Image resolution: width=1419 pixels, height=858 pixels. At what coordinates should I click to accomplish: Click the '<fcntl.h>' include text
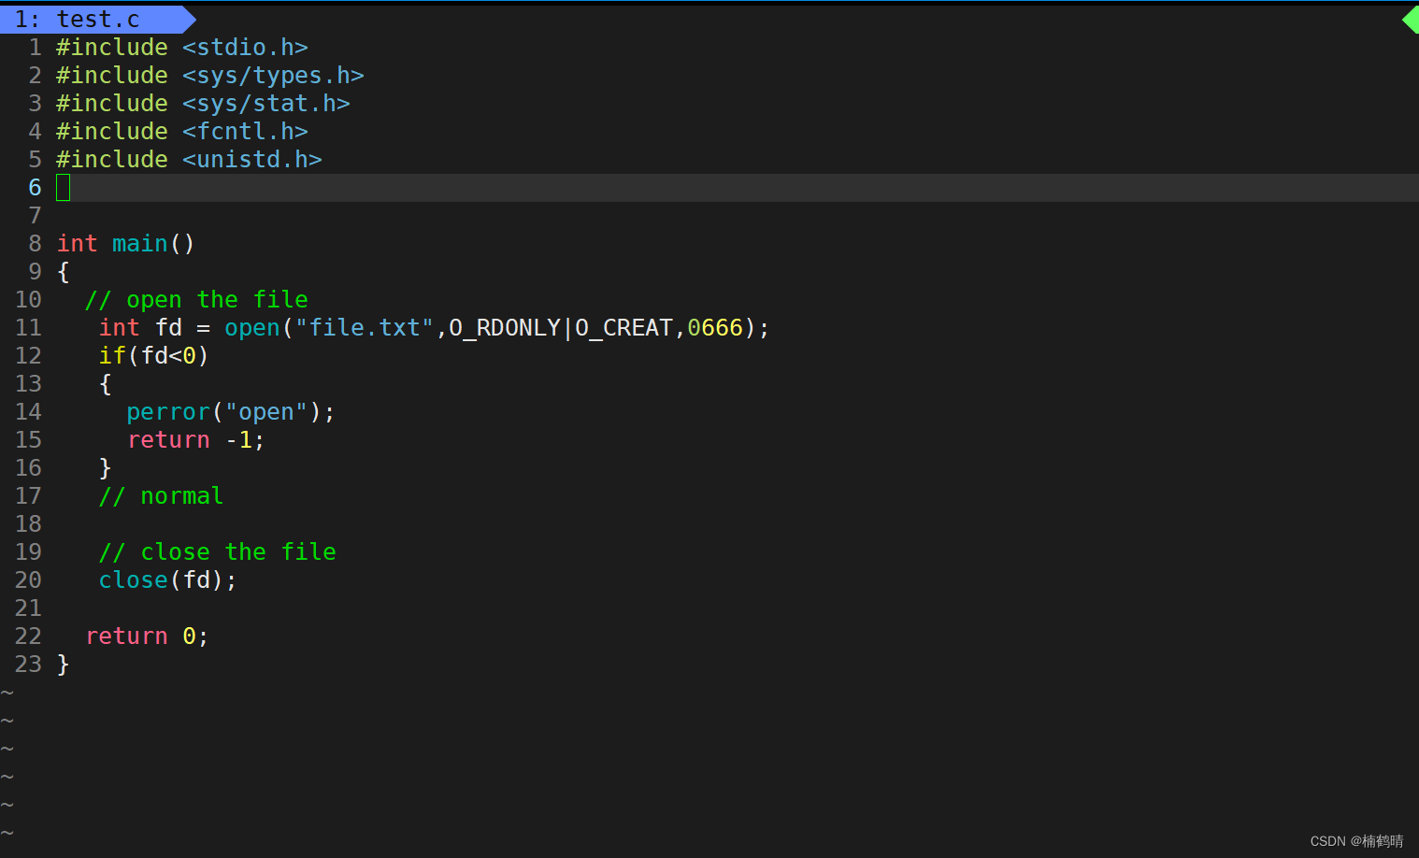tap(245, 132)
